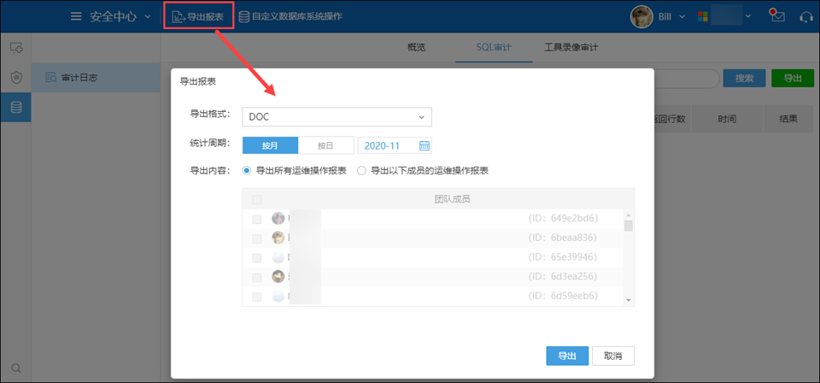Screen dimensions: 820x383
Task: Click the dialog's blue 导出 button
Action: 567,356
